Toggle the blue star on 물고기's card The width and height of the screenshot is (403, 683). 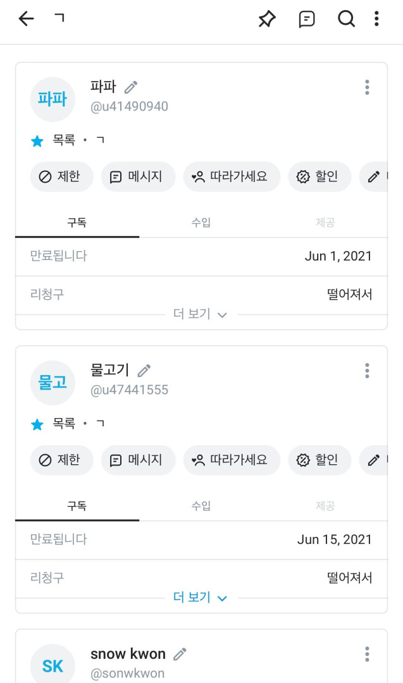tap(37, 424)
